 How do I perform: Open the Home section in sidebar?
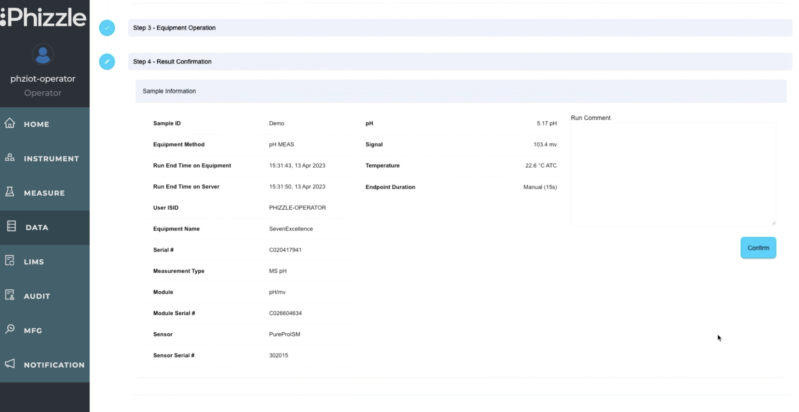pos(10,123)
